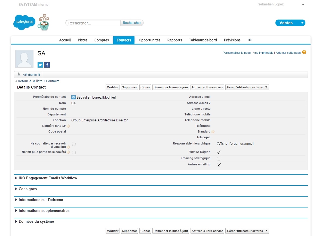
Task: Click the contact profile photo placeholder
Action: click(24, 59)
